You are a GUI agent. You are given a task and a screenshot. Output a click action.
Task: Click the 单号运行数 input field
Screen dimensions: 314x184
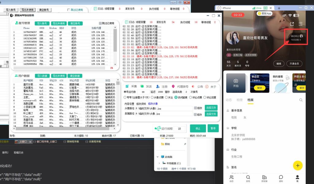143,92
